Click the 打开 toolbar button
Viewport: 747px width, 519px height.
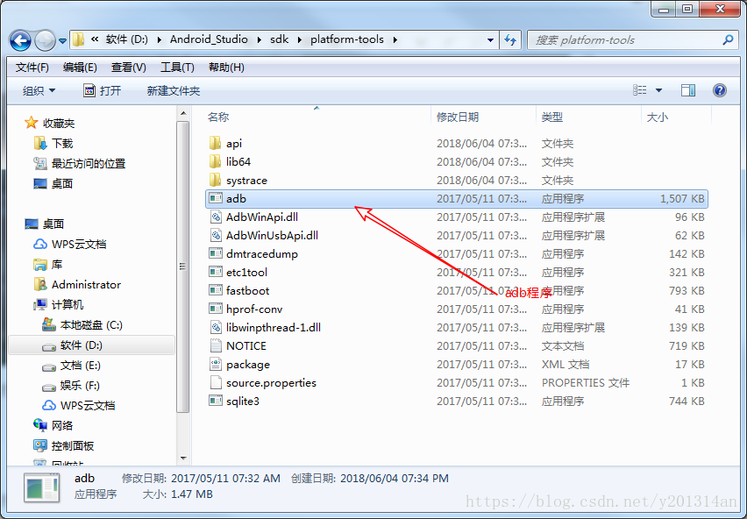tap(103, 90)
